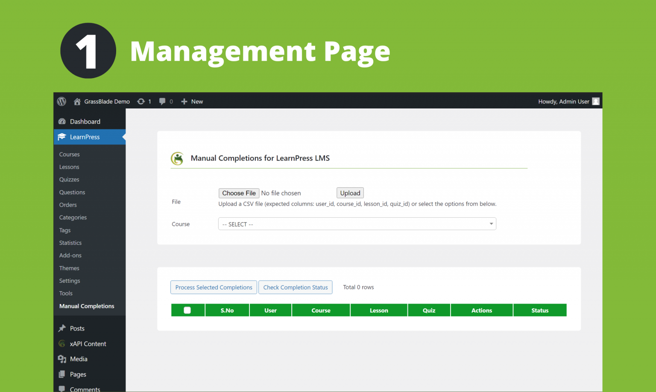Click the WordPress logo in the admin bar
This screenshot has width=656, height=392.
pyautogui.click(x=61, y=101)
